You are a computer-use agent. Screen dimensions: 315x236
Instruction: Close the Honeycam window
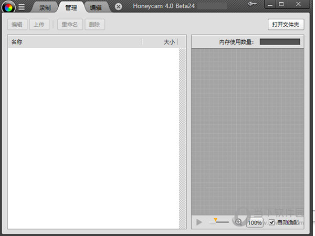pos(298,4)
